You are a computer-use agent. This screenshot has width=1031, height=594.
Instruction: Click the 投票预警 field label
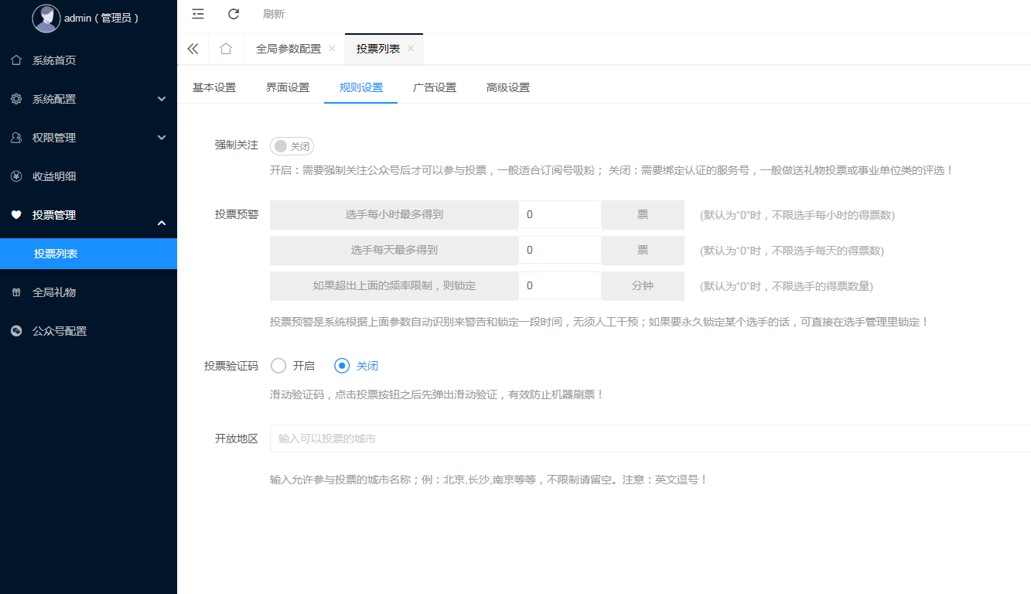[237, 214]
